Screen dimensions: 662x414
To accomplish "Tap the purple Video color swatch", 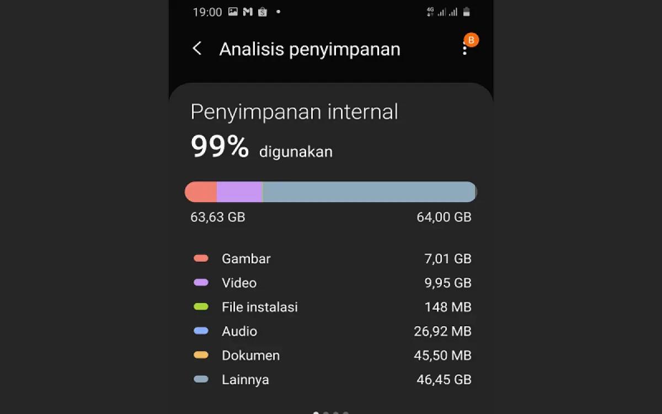I will (x=201, y=283).
